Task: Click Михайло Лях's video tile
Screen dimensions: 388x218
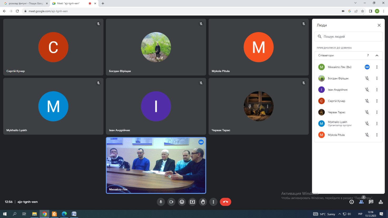Action: (x=156, y=165)
